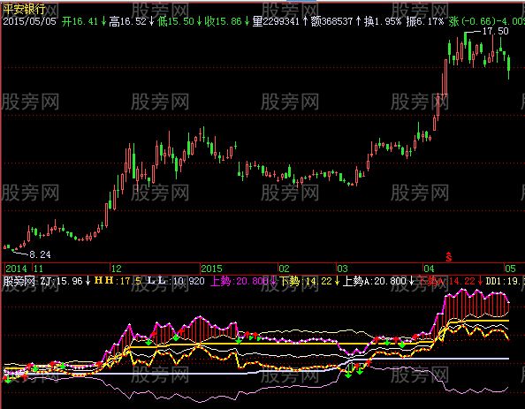Click the indicator name 股旁网 in subchart

(x=19, y=281)
